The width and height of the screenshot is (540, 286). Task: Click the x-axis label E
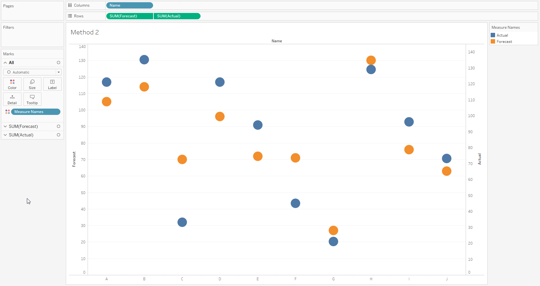[x=258, y=279]
